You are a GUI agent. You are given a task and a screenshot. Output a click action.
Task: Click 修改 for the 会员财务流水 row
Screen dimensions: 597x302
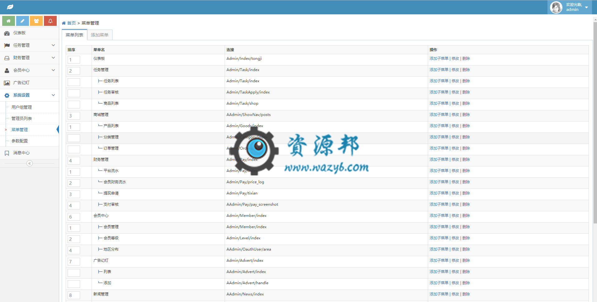pos(455,182)
